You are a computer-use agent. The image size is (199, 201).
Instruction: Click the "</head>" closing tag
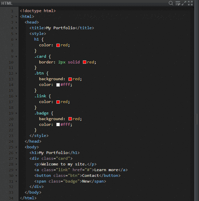[x=33, y=141]
